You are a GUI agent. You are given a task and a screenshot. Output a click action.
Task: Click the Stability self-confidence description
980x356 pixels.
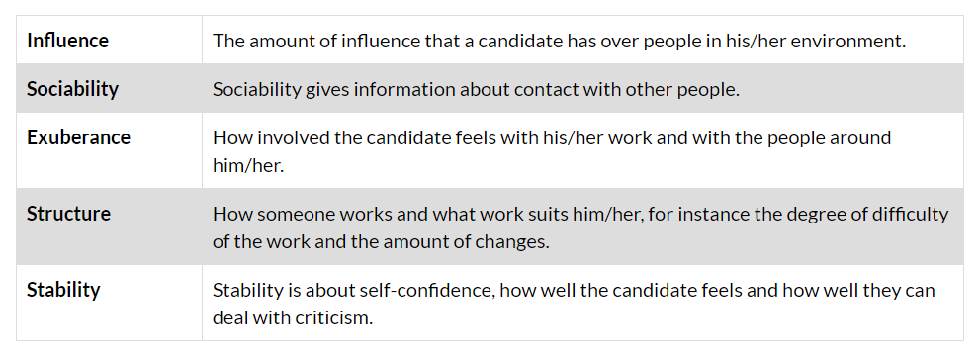pyautogui.click(x=574, y=304)
